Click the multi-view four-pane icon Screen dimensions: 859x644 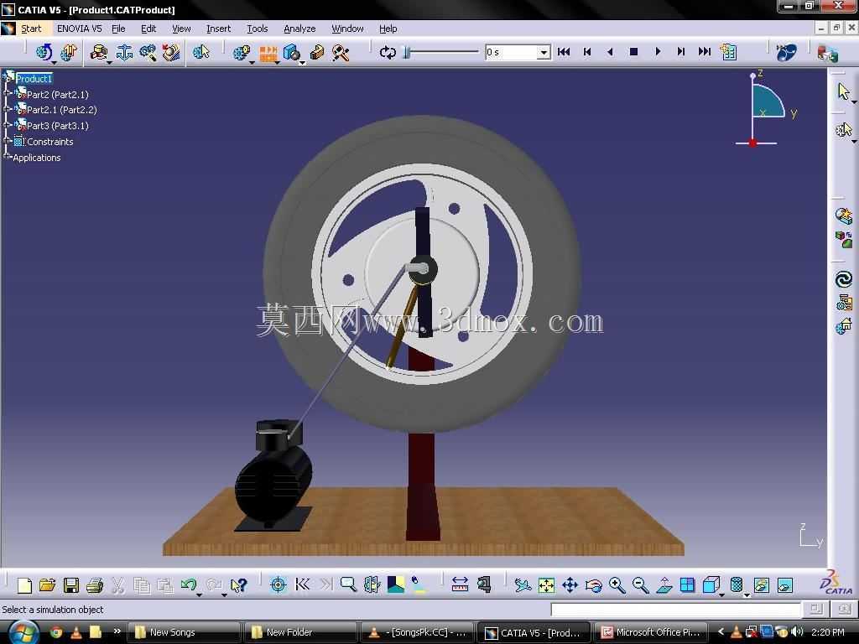click(687, 585)
